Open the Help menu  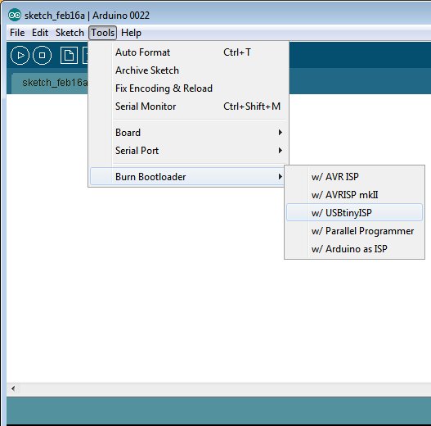(x=131, y=33)
